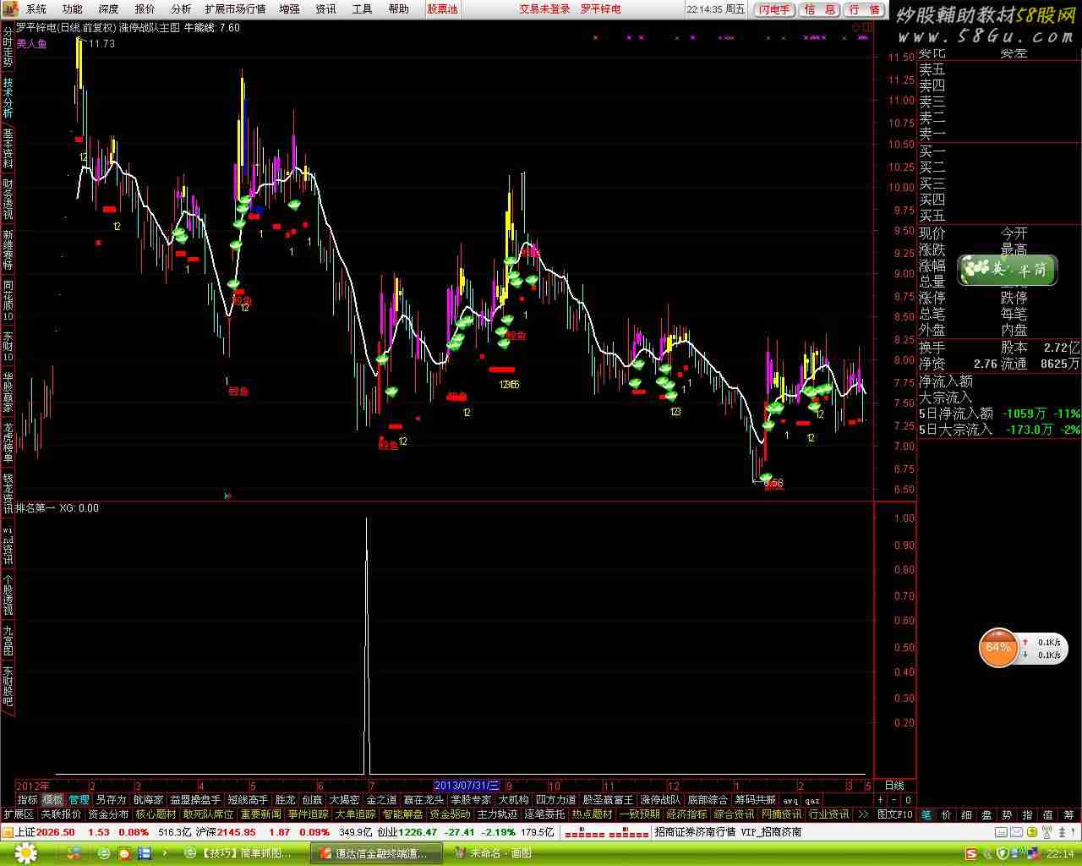The image size is (1082, 866).
Task: Click the 筹 chip distribution icon
Action: coord(1068,814)
